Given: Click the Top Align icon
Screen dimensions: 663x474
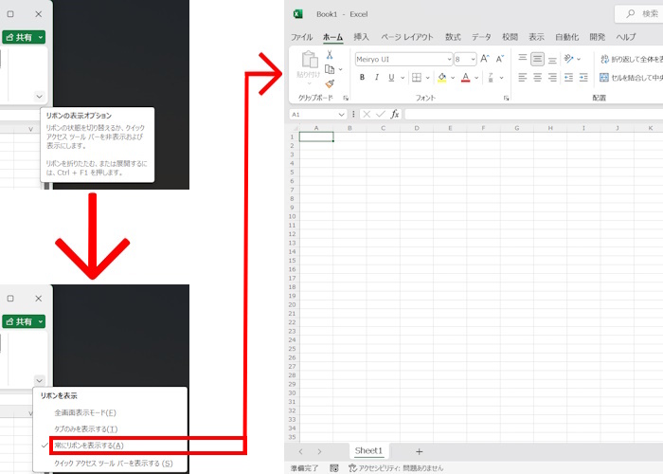Looking at the screenshot, I should tap(523, 59).
